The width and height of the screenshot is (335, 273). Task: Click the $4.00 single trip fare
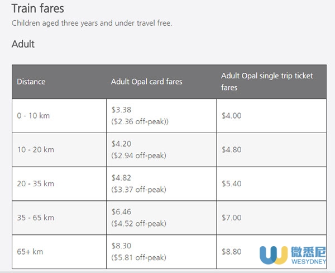[231, 116]
